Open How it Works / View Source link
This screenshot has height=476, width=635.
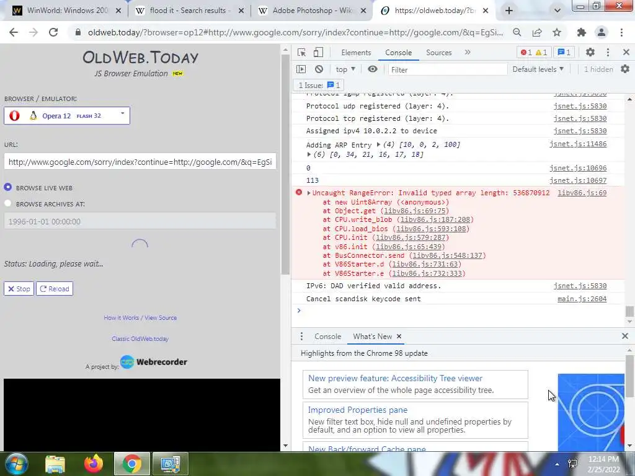click(x=140, y=318)
